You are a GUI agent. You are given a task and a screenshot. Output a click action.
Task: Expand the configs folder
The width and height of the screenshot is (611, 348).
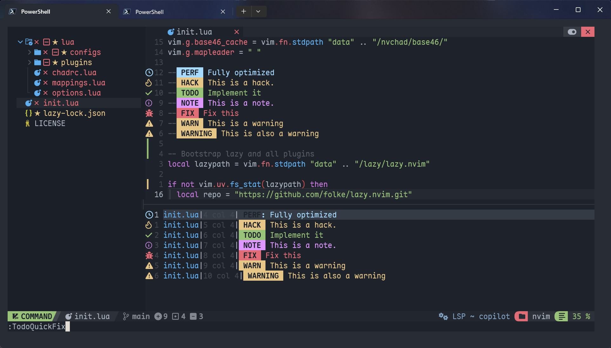[x=29, y=52]
